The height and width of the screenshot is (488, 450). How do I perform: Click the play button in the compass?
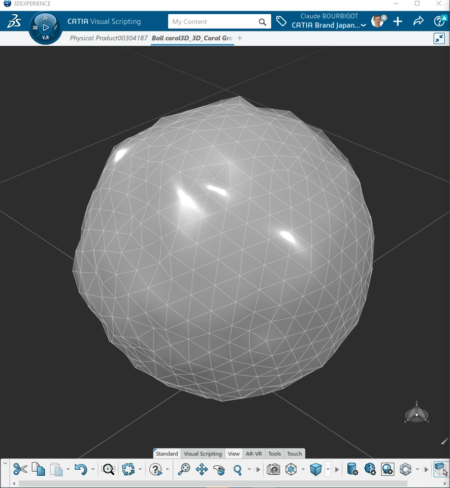pyautogui.click(x=45, y=27)
